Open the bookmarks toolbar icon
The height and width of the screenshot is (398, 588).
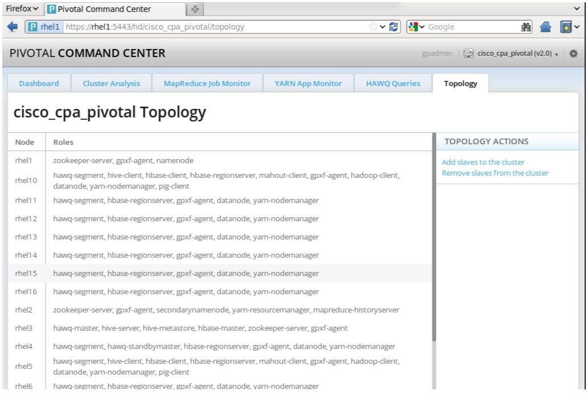(x=566, y=27)
